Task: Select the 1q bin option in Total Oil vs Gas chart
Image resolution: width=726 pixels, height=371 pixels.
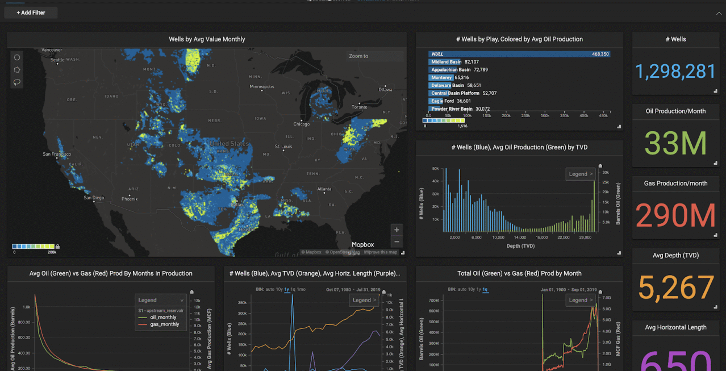Action: pos(485,290)
